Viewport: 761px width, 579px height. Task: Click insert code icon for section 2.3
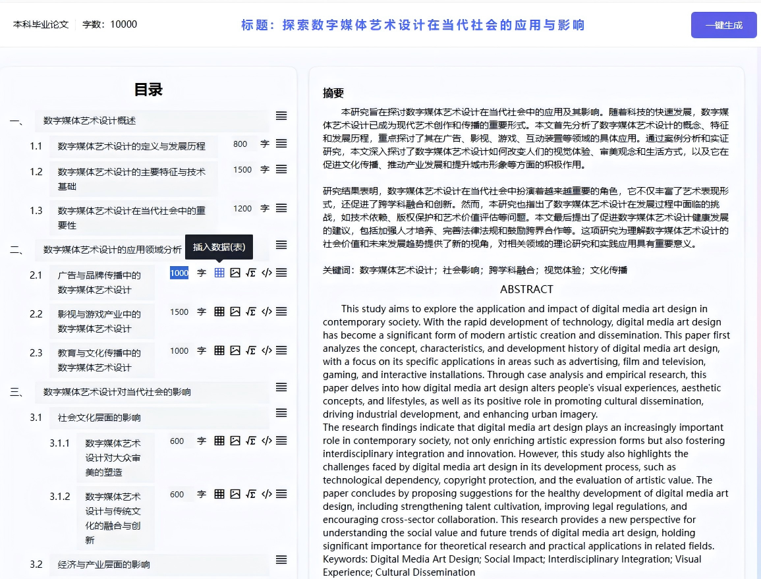point(267,350)
